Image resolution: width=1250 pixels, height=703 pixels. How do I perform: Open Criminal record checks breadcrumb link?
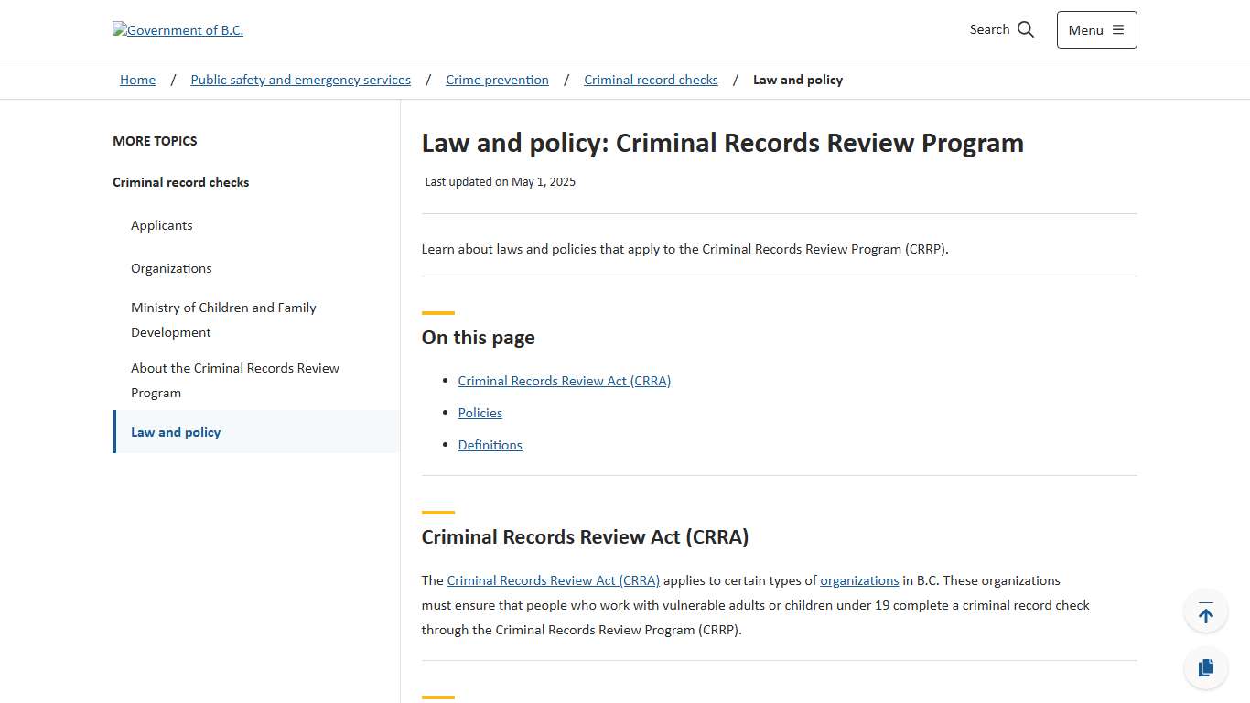point(651,80)
